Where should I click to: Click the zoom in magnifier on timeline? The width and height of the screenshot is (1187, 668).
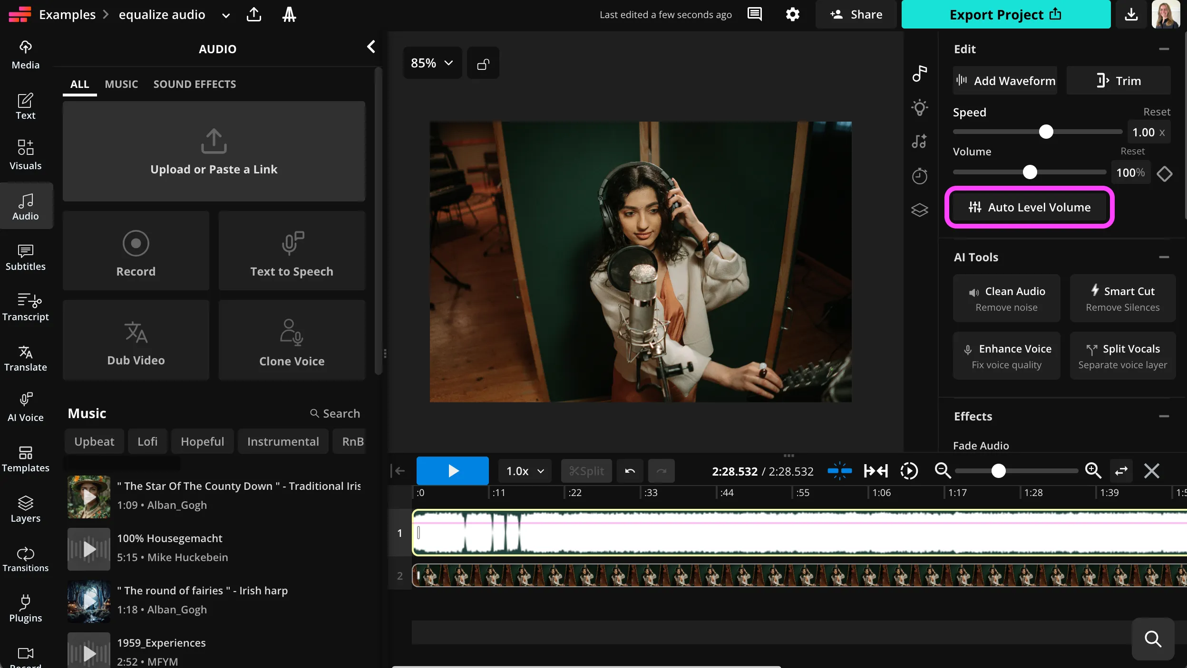coord(1093,471)
